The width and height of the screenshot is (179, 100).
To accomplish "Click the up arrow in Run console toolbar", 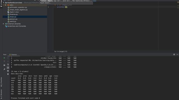I will [x=8, y=58].
